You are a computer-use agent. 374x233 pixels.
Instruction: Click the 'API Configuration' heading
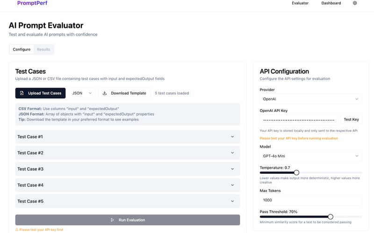[284, 71]
